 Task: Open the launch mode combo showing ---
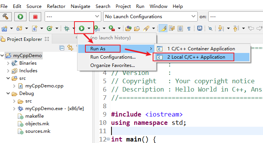point(73,16)
